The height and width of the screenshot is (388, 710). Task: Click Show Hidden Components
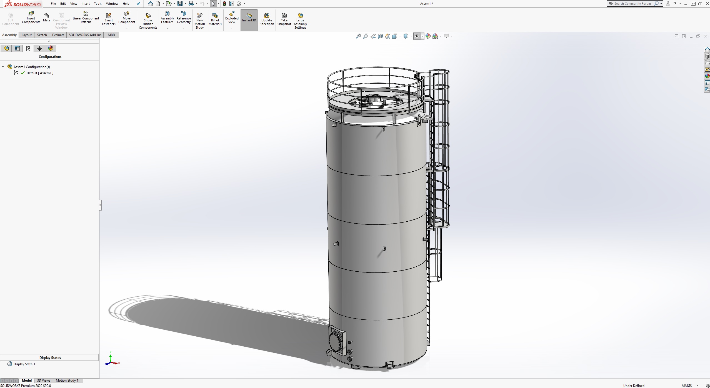(148, 21)
